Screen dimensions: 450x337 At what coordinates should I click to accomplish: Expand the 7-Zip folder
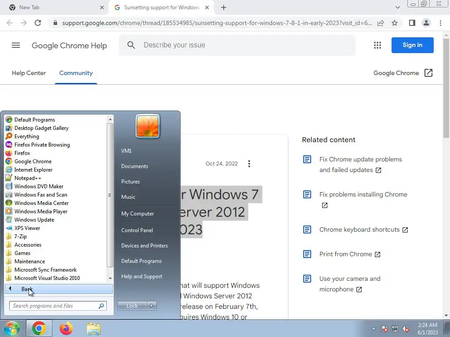coord(20,237)
